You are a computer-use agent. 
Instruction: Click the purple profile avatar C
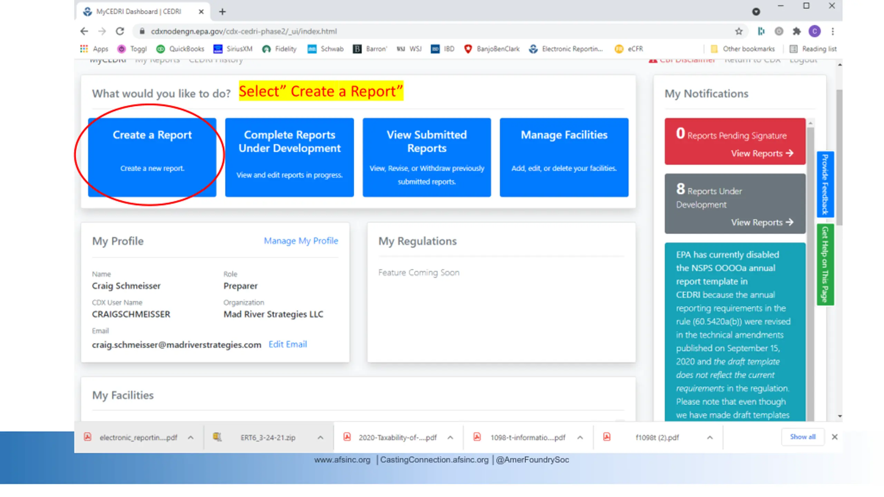pyautogui.click(x=815, y=31)
